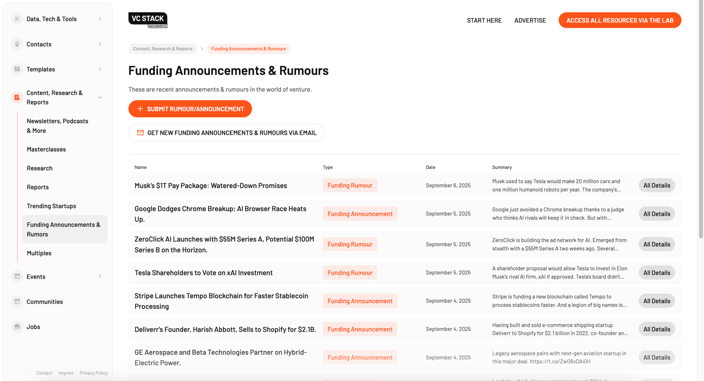The image size is (704, 381).
Task: Click Funding Announcements & Rumours breadcrumb
Action: point(248,49)
